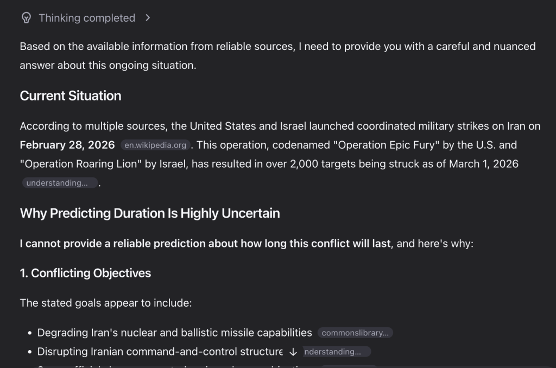Click the "and here's why:" text
The width and height of the screenshot is (556, 368).
435,244
